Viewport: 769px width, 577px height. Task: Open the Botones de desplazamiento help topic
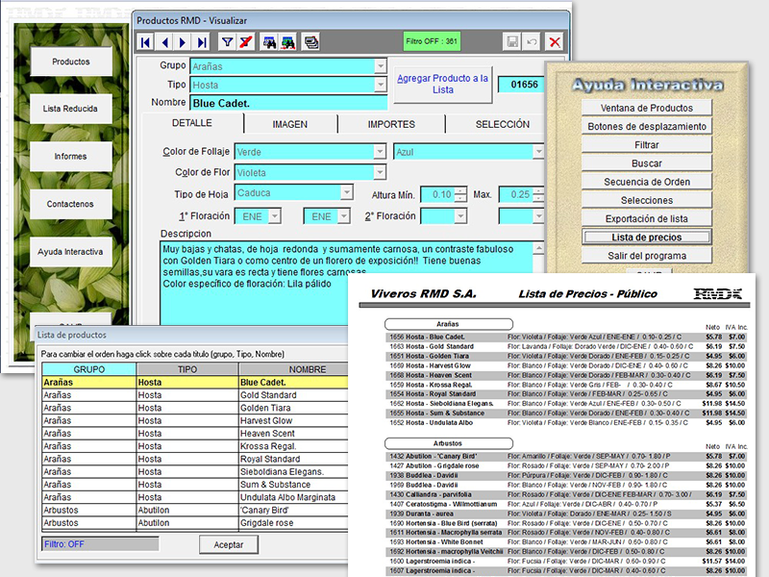click(x=646, y=127)
